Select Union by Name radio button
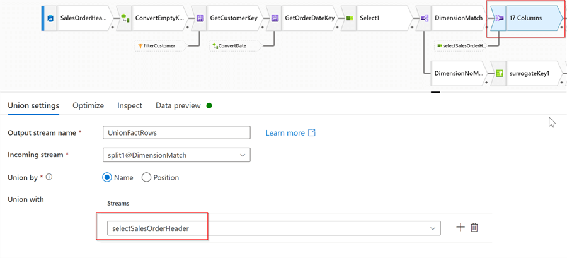The width and height of the screenshot is (567, 258). pos(107,178)
